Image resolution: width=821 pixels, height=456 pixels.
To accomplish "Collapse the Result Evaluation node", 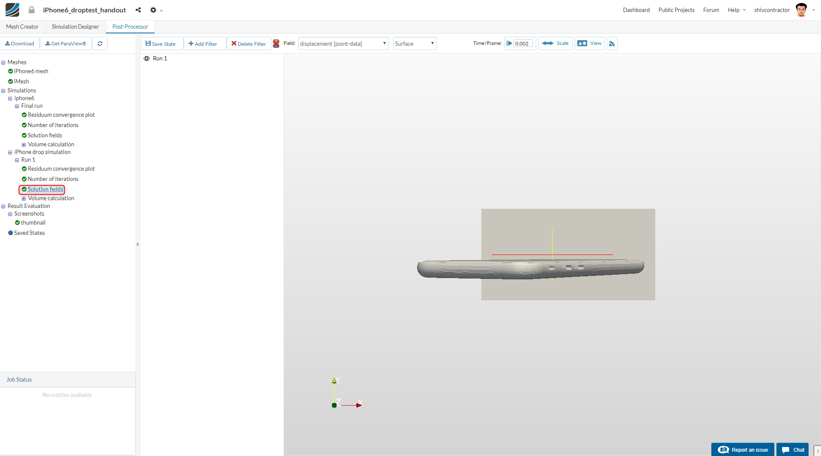I will pyautogui.click(x=3, y=206).
